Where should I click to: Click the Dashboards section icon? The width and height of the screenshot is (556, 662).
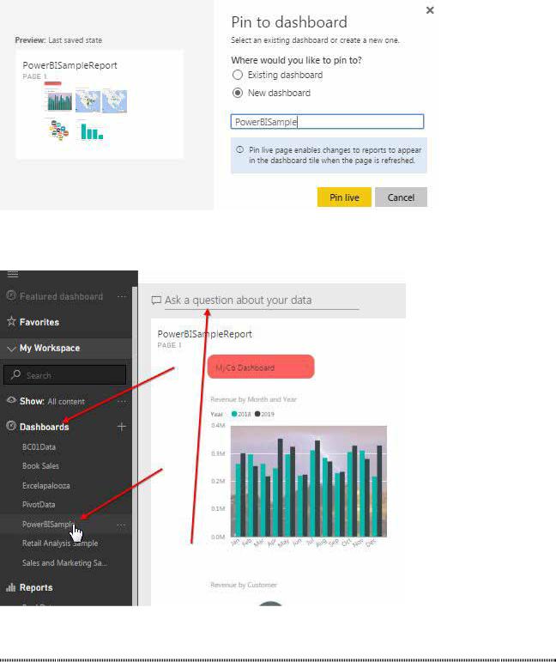tap(11, 426)
